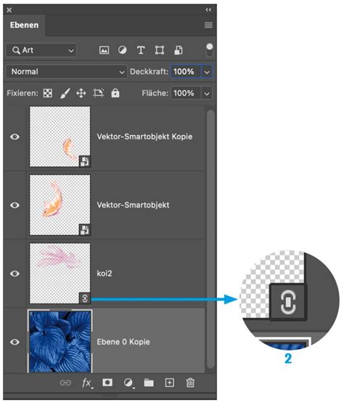
Task: Click smart object badge on Vektor-Smartobjekt
Action: (85, 230)
